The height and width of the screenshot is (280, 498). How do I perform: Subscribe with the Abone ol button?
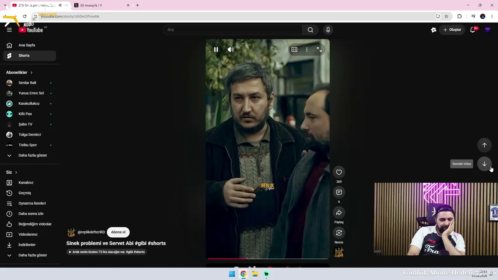pos(118,232)
